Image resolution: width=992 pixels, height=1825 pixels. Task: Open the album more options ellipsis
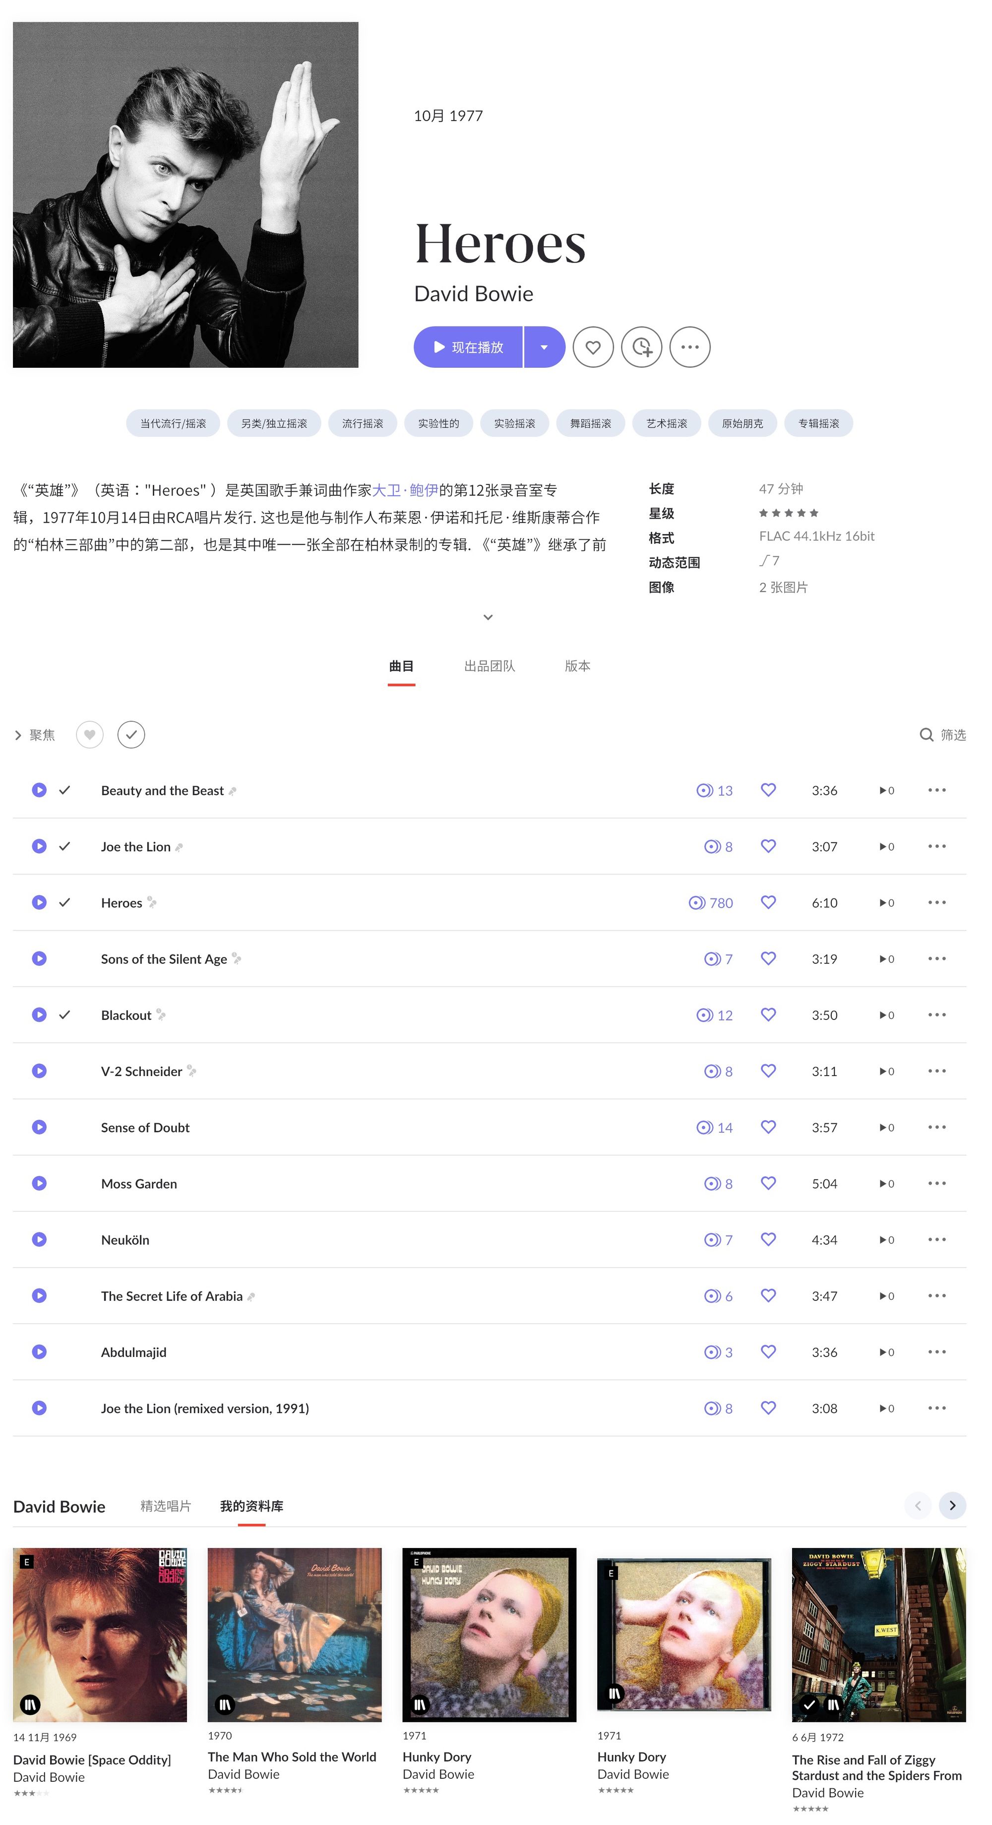click(689, 347)
